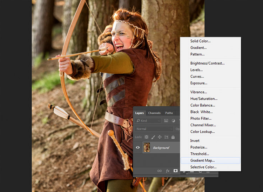
Task: Add a layer mask with mask icon
Action: click(175, 171)
